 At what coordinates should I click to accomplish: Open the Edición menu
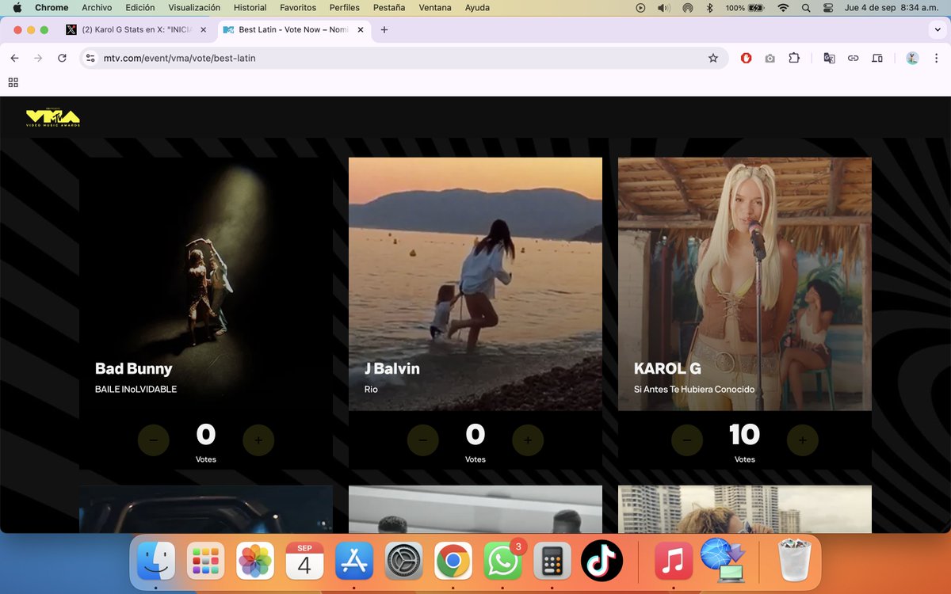point(140,7)
